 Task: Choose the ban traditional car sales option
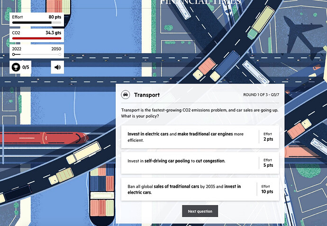tap(200, 190)
